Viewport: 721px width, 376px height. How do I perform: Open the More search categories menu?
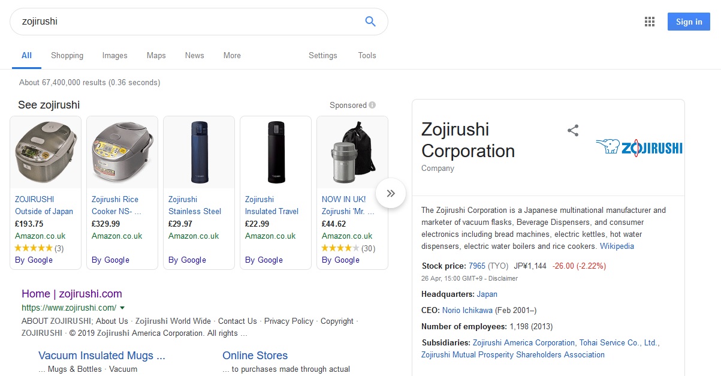click(x=232, y=55)
